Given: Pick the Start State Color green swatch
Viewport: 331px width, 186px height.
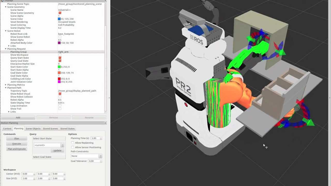Looking at the screenshot, I should pyautogui.click(x=59, y=67).
